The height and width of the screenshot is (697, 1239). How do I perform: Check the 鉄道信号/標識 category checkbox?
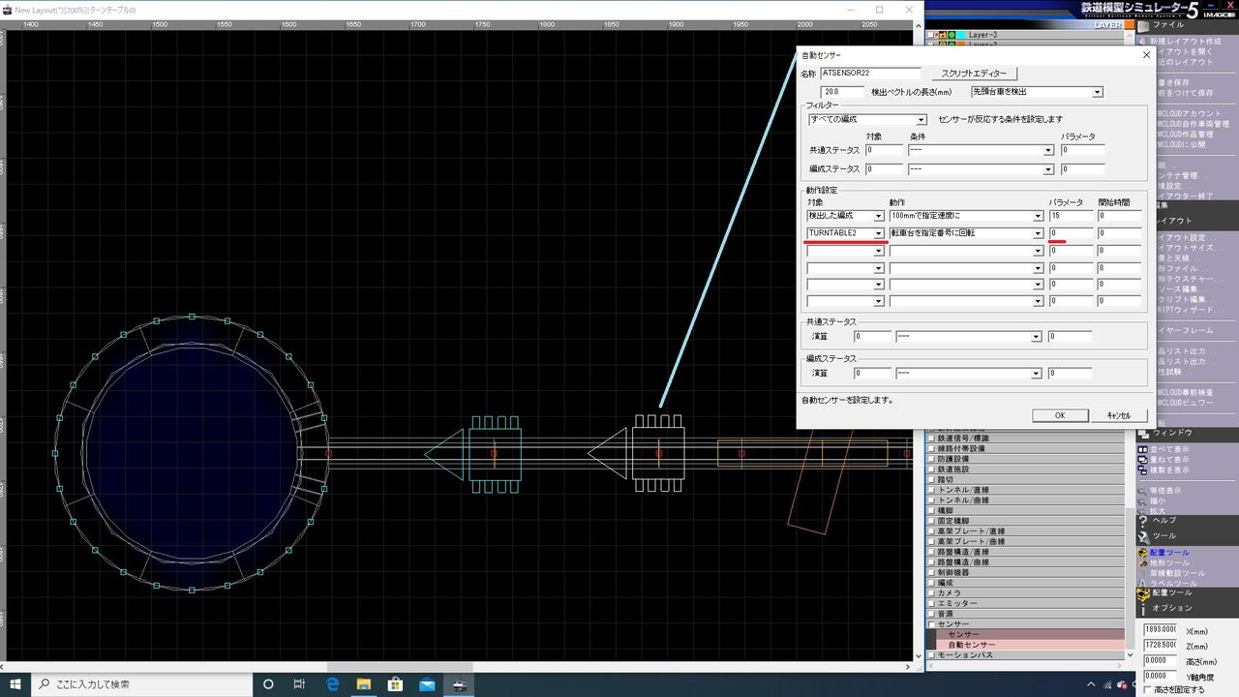pyautogui.click(x=932, y=439)
